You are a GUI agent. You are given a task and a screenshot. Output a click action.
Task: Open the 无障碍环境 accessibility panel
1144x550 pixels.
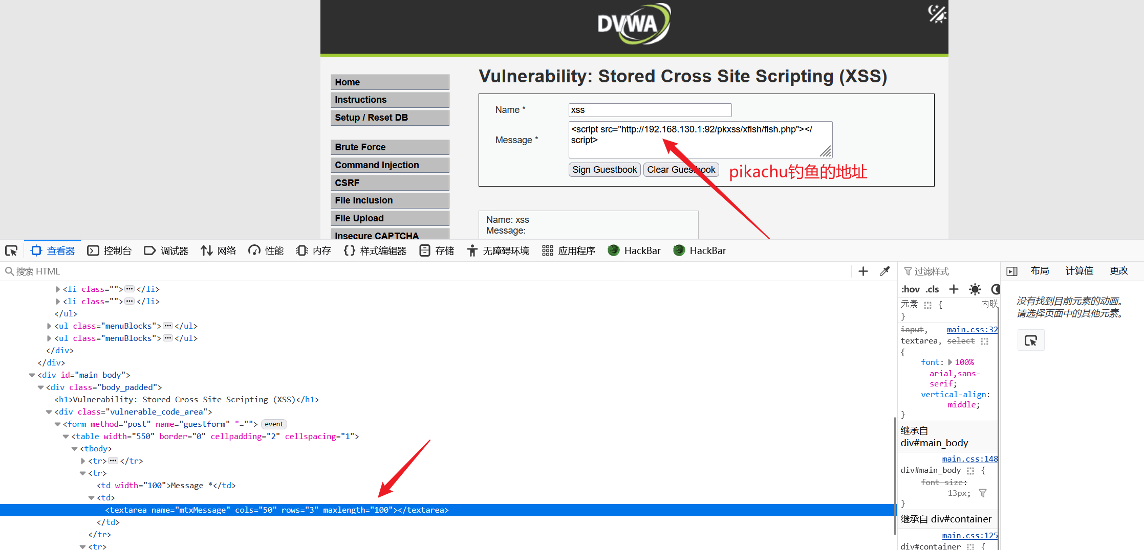click(498, 250)
